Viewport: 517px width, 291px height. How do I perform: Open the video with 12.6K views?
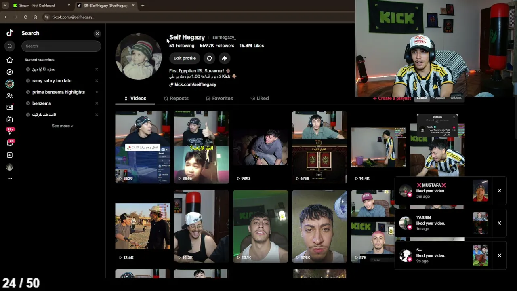coord(143,226)
